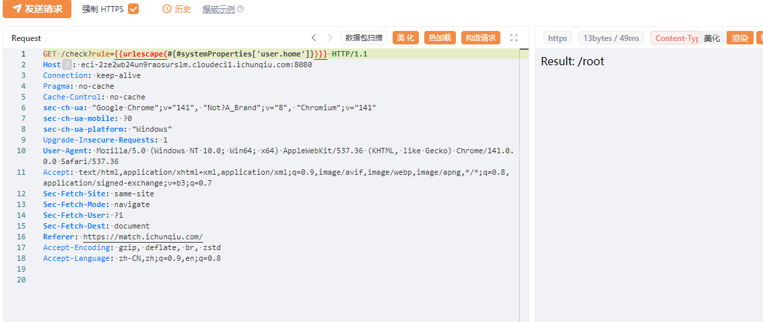
Task: Open the 热加载 hot reload option
Action: pyautogui.click(x=440, y=38)
